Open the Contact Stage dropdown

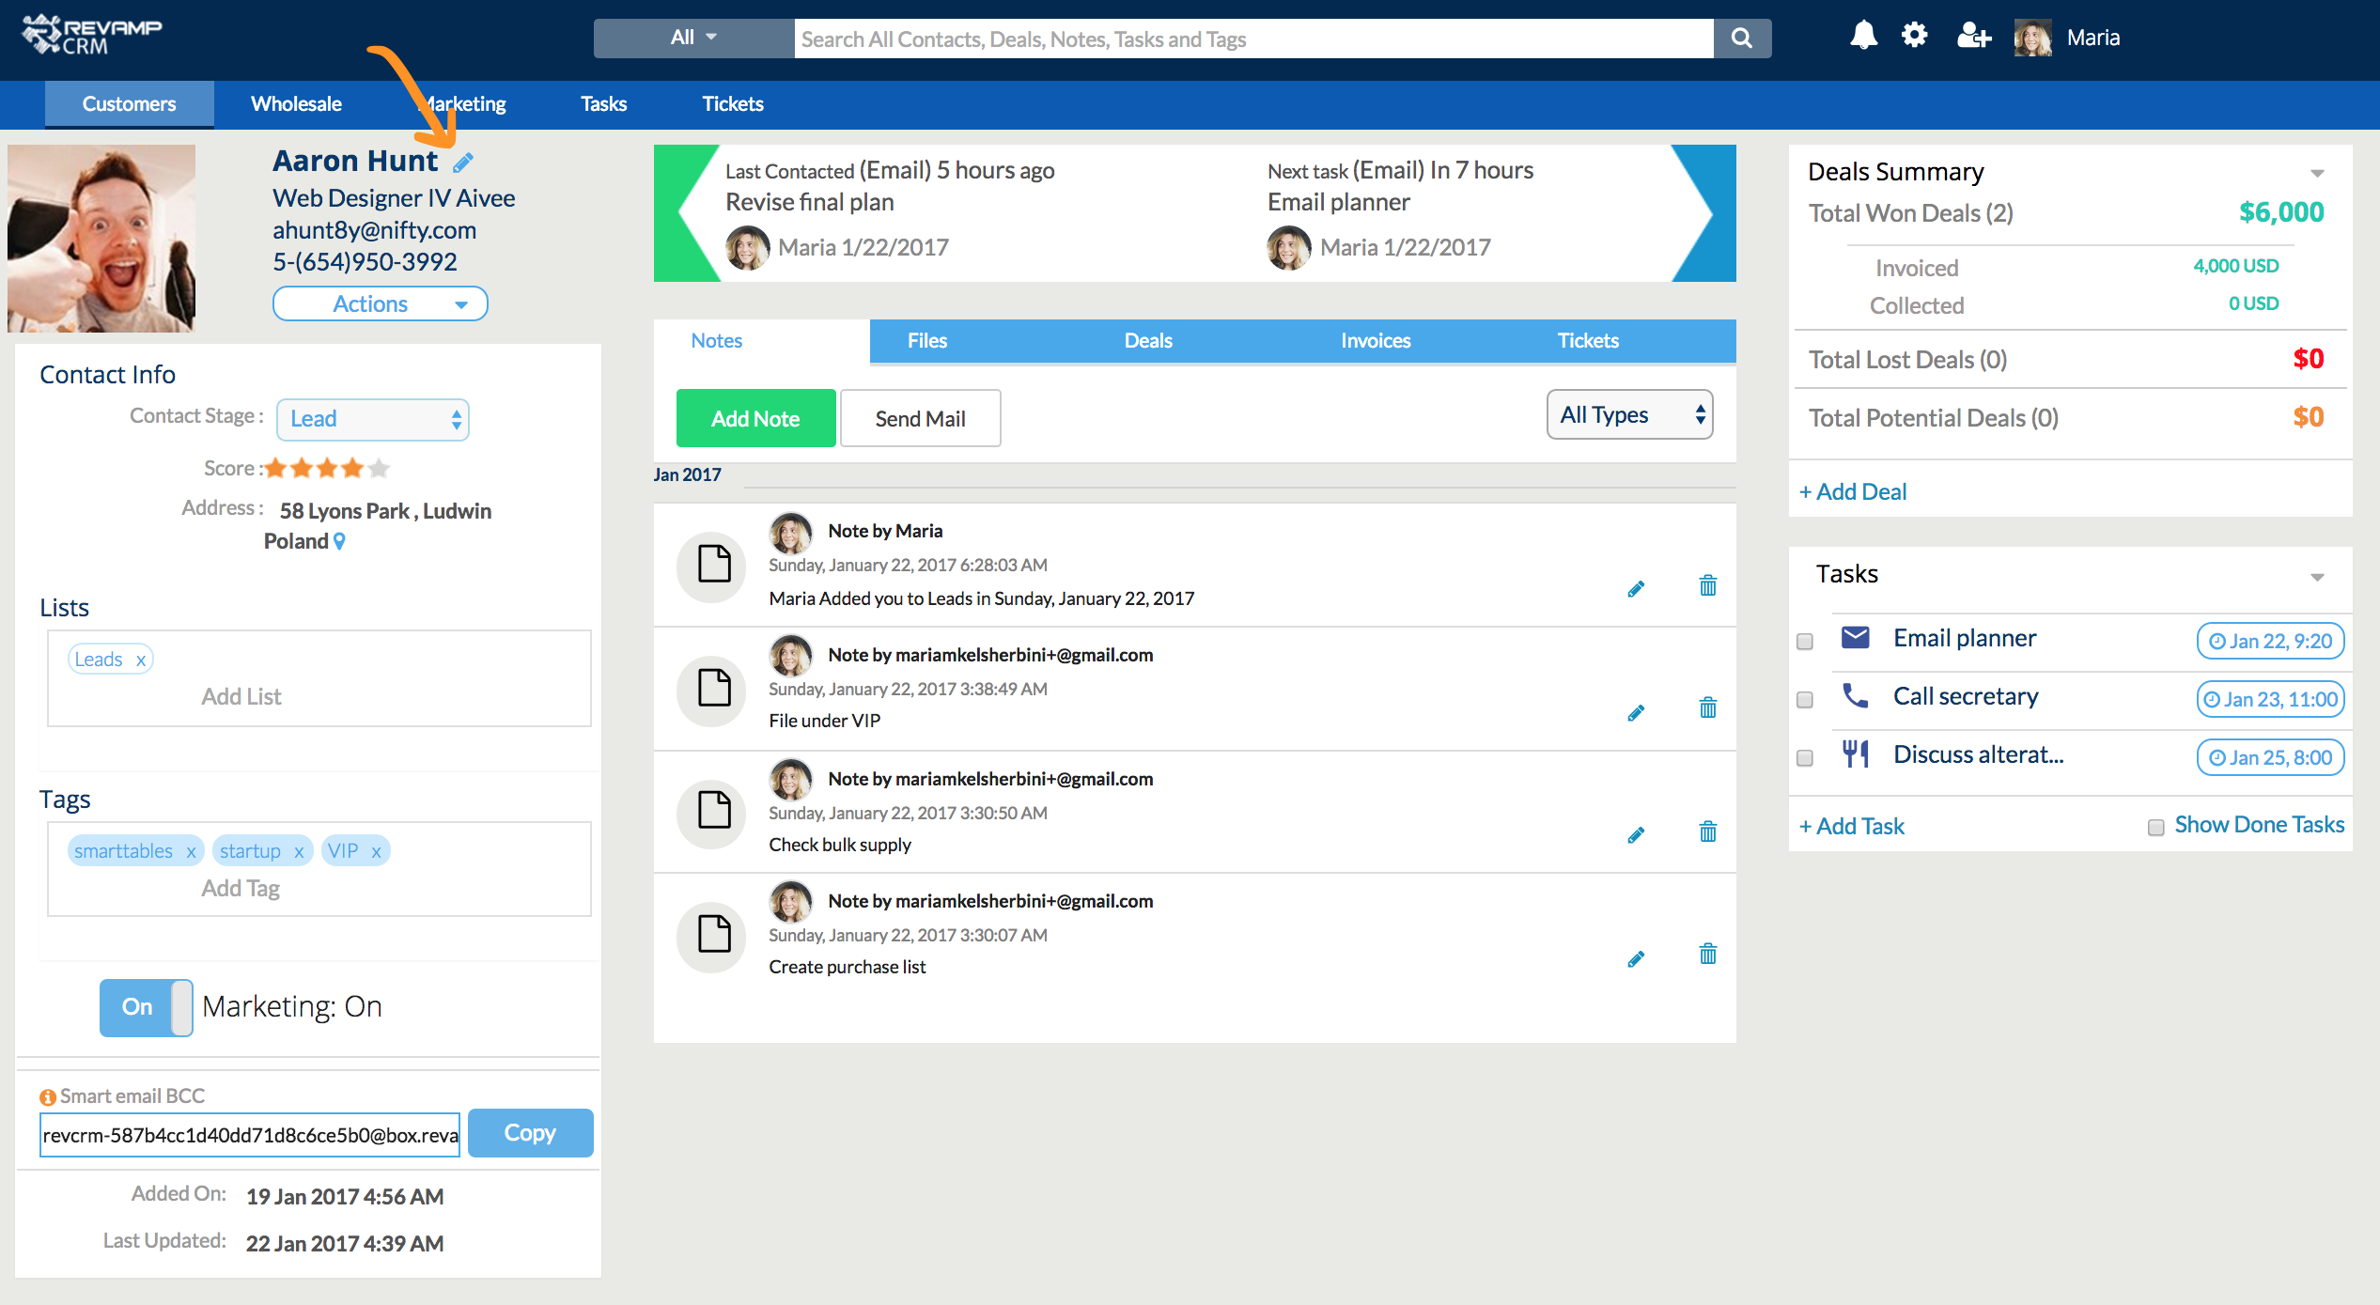pyautogui.click(x=373, y=419)
